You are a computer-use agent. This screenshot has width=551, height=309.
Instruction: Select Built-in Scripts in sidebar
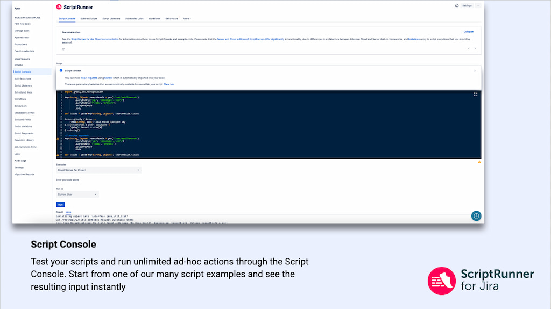click(23, 78)
